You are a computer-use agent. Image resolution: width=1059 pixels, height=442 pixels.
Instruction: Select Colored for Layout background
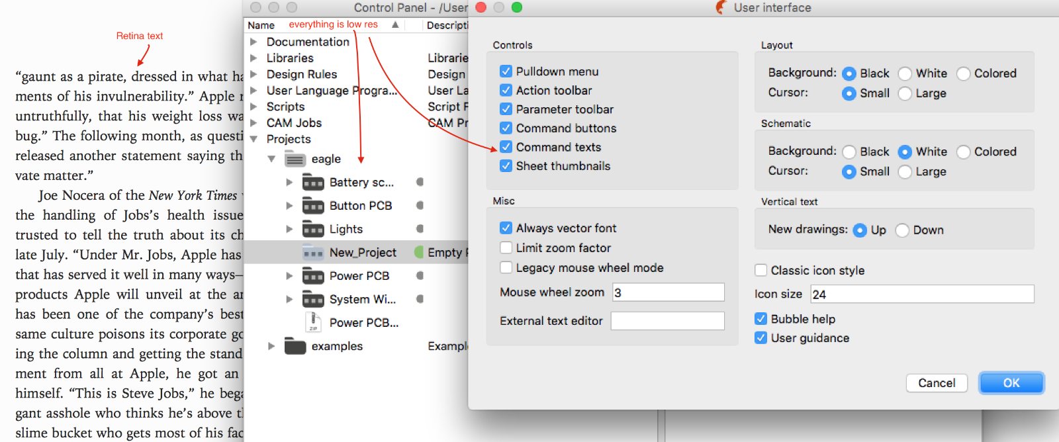coord(964,73)
